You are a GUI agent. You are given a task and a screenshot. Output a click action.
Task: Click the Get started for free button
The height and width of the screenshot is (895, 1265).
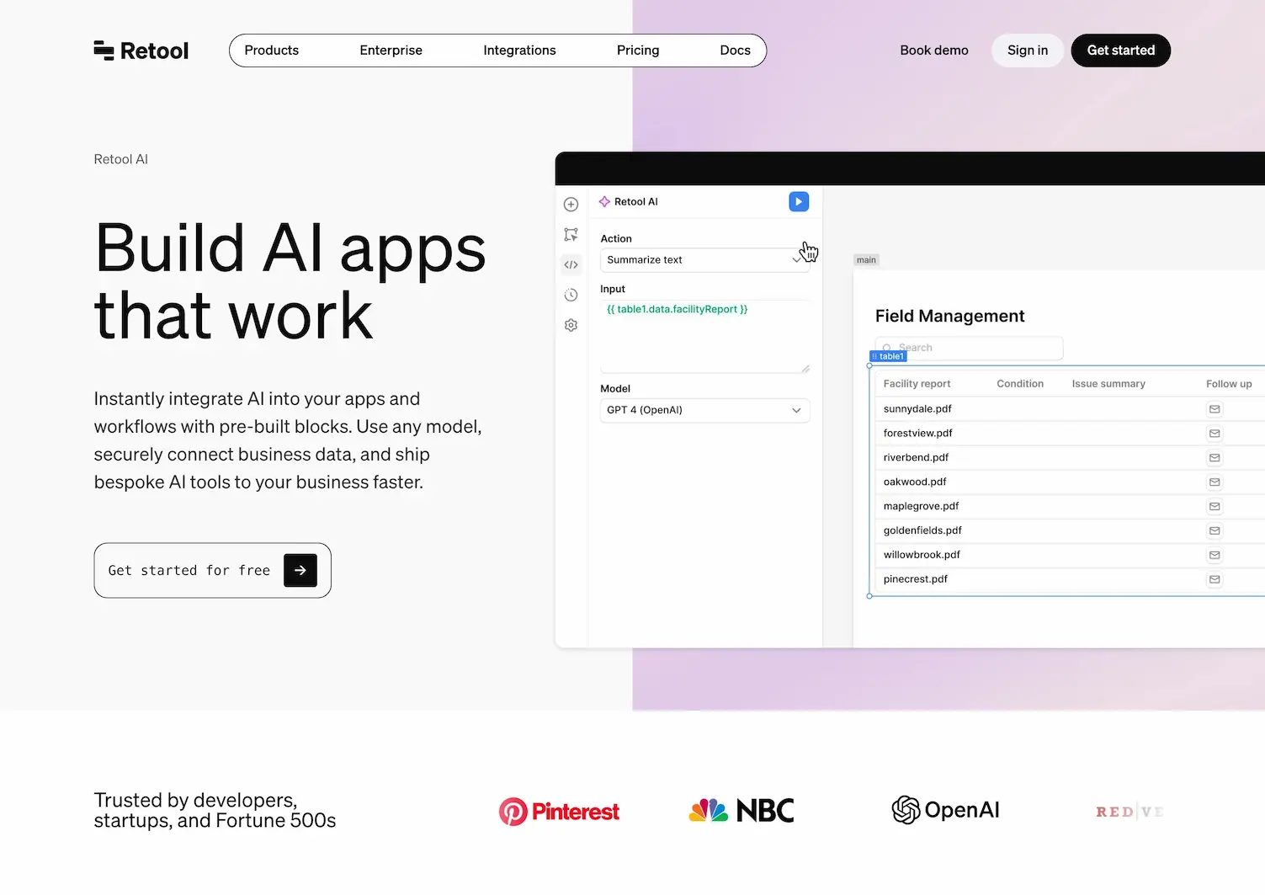[x=211, y=570]
